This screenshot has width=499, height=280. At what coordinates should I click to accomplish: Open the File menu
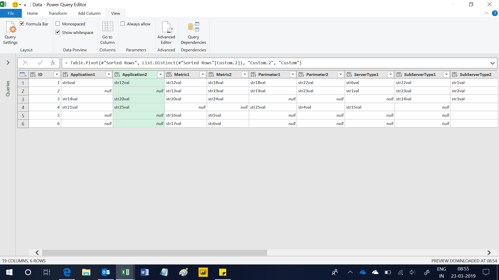pos(11,13)
